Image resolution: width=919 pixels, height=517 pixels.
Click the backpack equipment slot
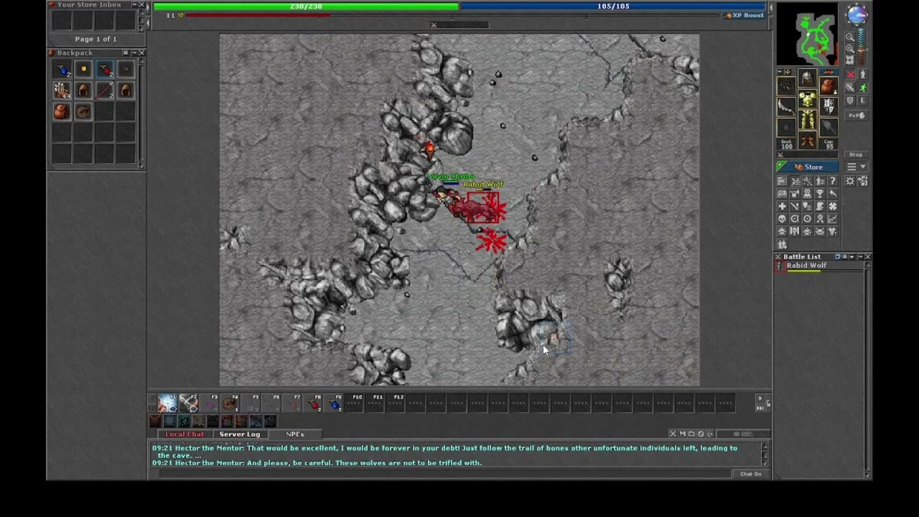click(x=829, y=85)
